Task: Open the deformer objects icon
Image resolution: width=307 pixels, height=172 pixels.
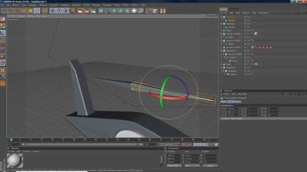Action: point(128,11)
